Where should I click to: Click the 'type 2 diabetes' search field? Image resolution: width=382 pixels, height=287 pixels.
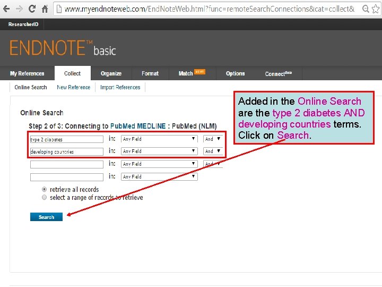point(67,139)
